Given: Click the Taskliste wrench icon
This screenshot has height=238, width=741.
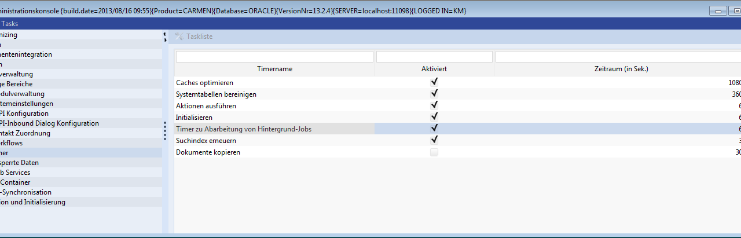Looking at the screenshot, I should 179,36.
